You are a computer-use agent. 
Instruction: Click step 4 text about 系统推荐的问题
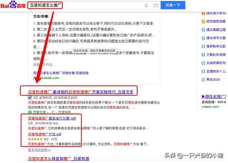click(x=91, y=41)
